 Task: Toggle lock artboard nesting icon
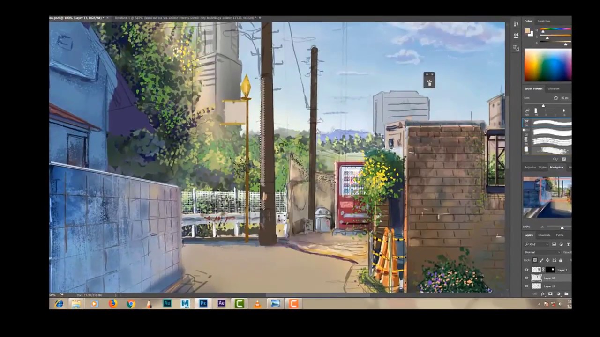click(x=554, y=260)
